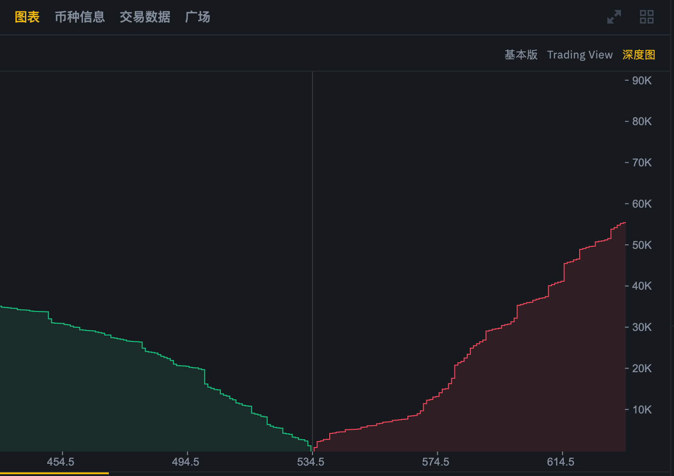
Task: Click the 80K axis label
Action: pyautogui.click(x=642, y=121)
